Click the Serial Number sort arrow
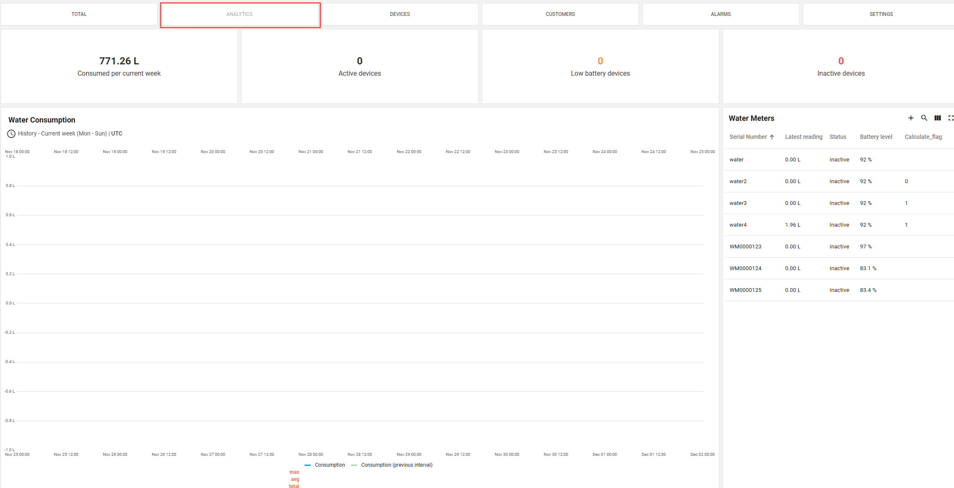The width and height of the screenshot is (954, 488). pyautogui.click(x=772, y=137)
